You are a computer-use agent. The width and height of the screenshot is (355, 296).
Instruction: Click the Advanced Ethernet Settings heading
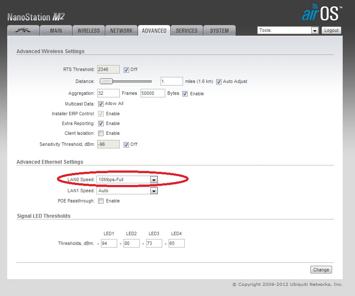point(50,162)
